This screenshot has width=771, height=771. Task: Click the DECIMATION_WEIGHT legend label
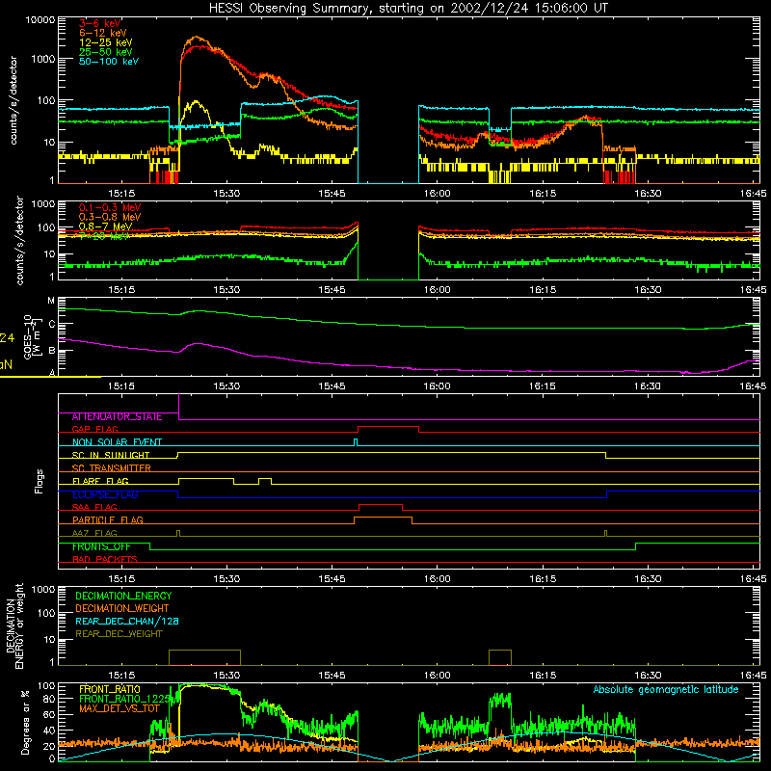(x=122, y=609)
